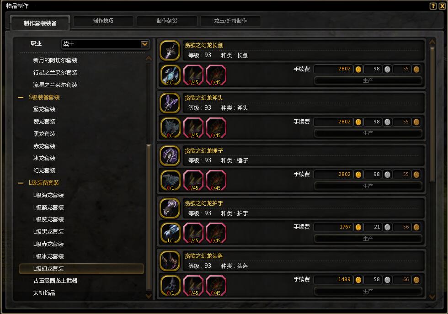This screenshot has width=448, height=314.
Task: Switch to the 制作技巧 tab
Action: click(x=103, y=21)
